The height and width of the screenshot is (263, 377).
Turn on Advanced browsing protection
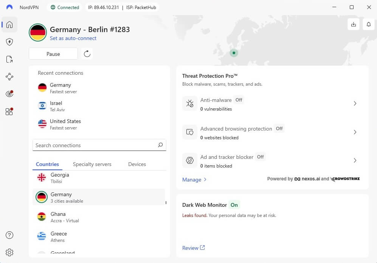pos(279,128)
